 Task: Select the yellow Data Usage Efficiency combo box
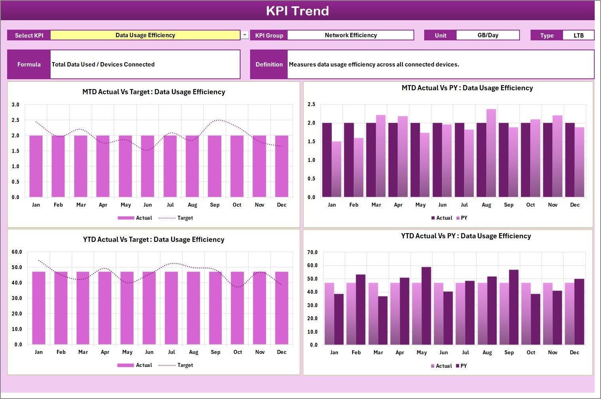(x=145, y=35)
